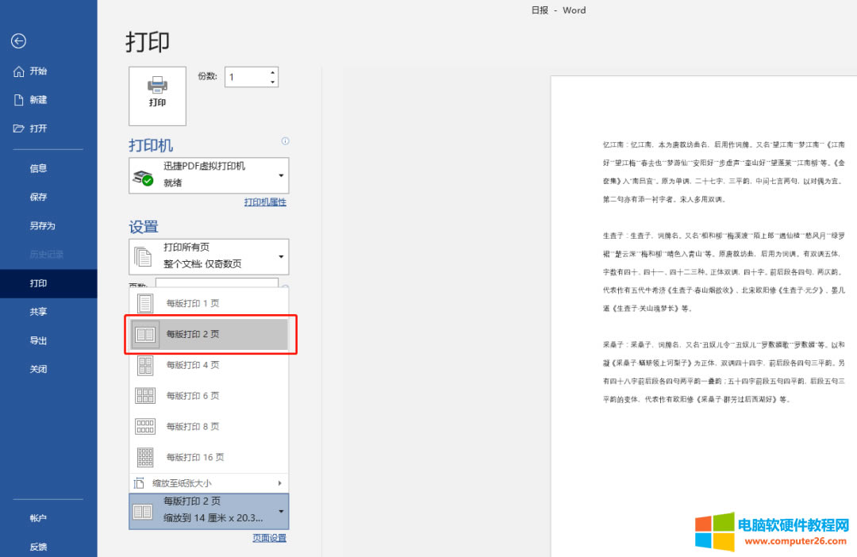Increase copies using the 份数 stepper arrow
Image resolution: width=857 pixels, height=557 pixels.
(x=271, y=72)
